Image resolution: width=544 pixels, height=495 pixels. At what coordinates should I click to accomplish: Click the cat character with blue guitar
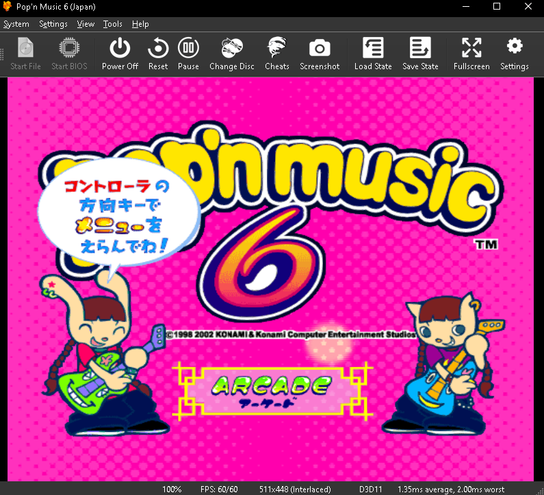pos(444,363)
